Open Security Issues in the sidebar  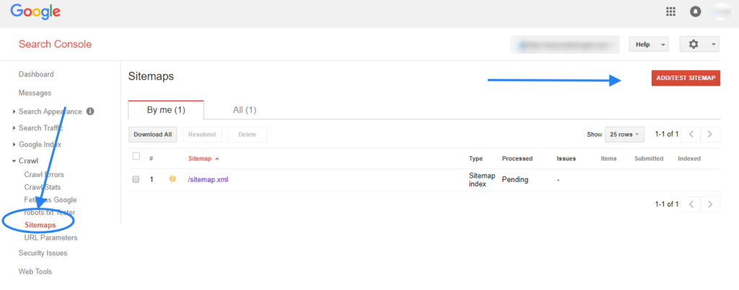(43, 253)
